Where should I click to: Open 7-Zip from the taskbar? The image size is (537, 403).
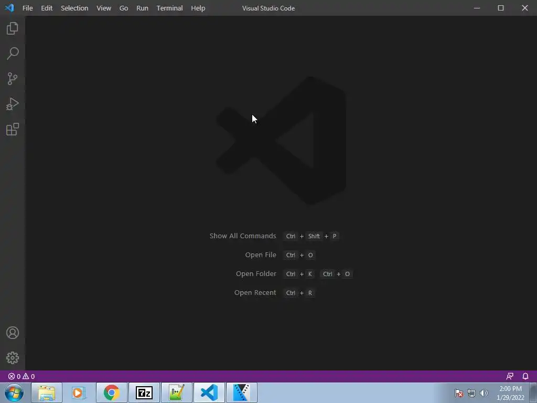(144, 393)
